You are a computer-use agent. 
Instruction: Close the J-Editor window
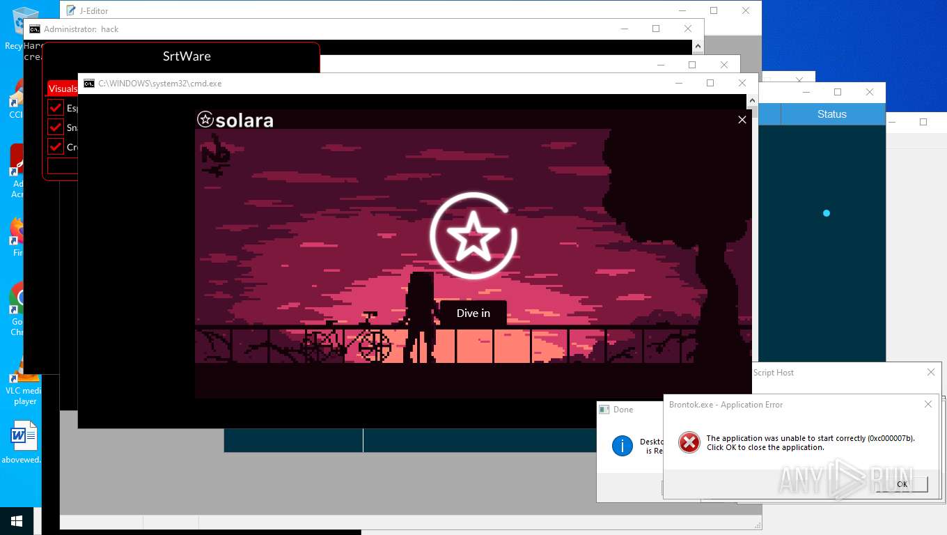[746, 10]
